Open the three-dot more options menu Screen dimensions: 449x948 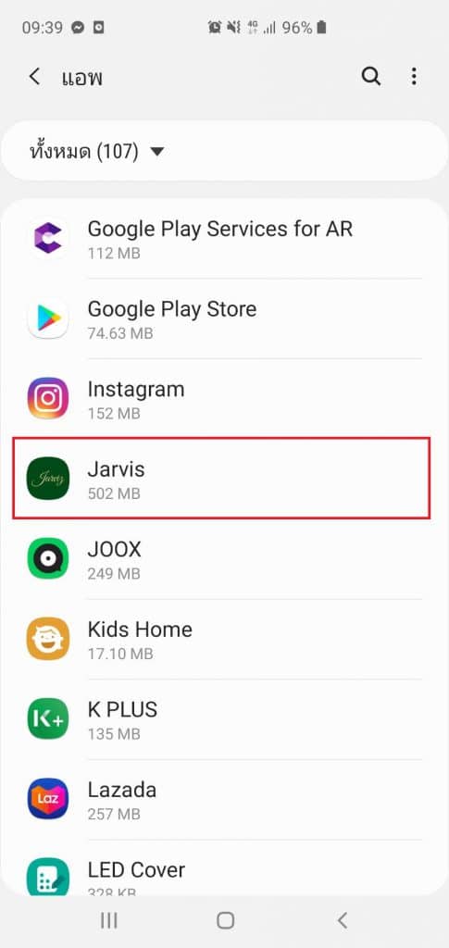[414, 77]
